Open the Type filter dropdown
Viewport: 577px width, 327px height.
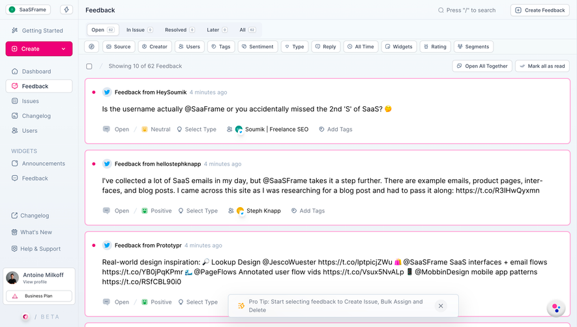[x=295, y=47]
